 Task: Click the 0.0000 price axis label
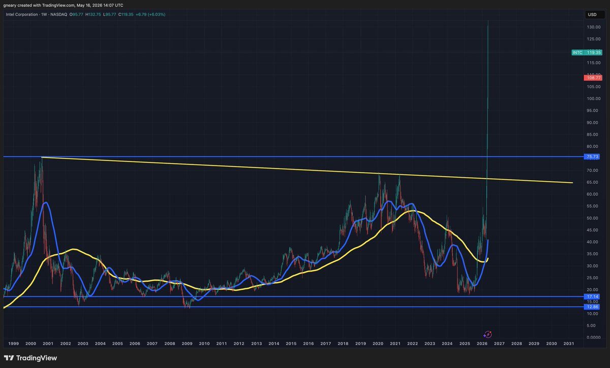(593, 338)
